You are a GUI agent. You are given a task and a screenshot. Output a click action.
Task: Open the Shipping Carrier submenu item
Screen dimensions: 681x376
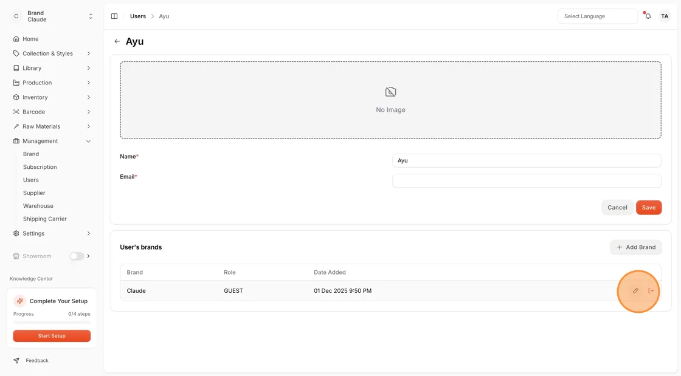(45, 219)
